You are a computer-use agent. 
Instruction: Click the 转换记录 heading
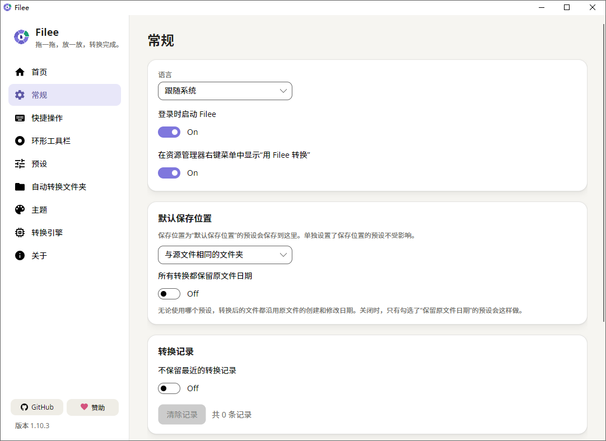[176, 352]
